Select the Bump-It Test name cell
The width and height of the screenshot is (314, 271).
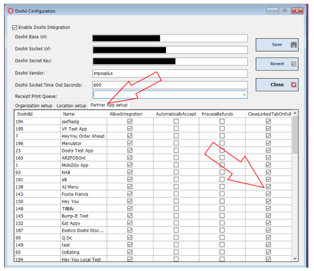(x=84, y=216)
